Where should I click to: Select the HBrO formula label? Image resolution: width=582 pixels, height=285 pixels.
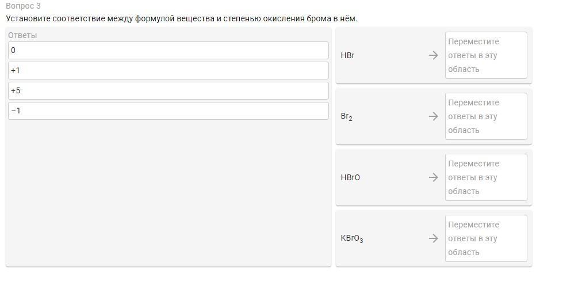(x=350, y=177)
